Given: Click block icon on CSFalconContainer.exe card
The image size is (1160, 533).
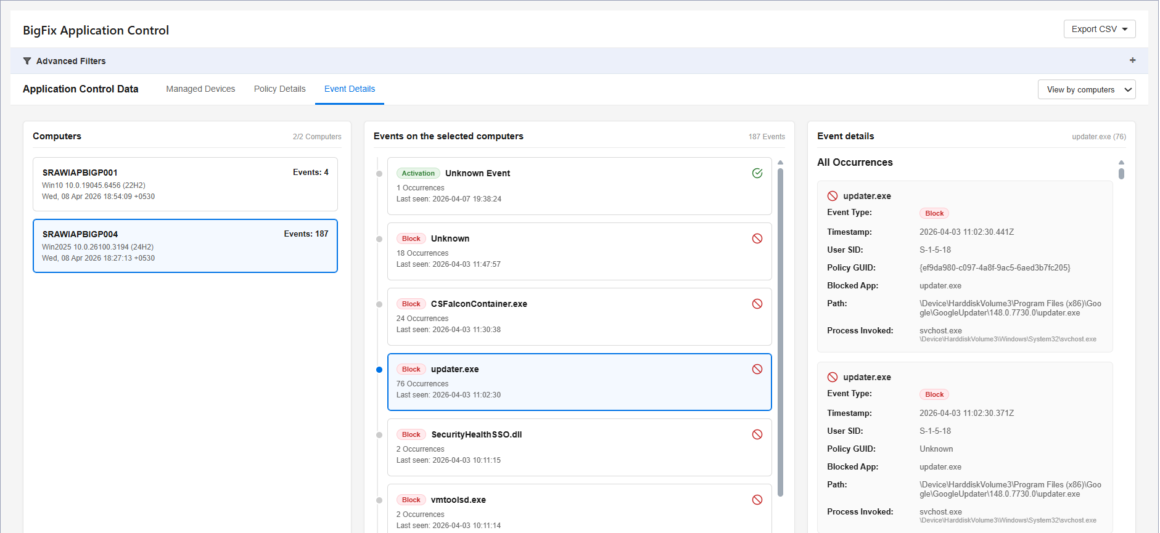Looking at the screenshot, I should (x=757, y=304).
